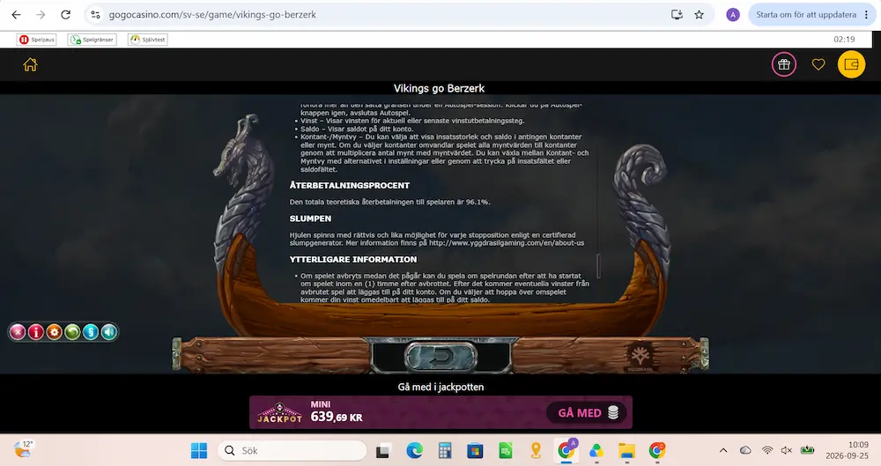881x466 pixels.
Task: Click the muted volume tray icon
Action: coord(787,450)
